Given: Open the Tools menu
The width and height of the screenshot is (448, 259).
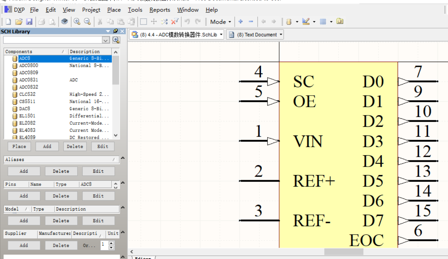Looking at the screenshot, I should [135, 10].
